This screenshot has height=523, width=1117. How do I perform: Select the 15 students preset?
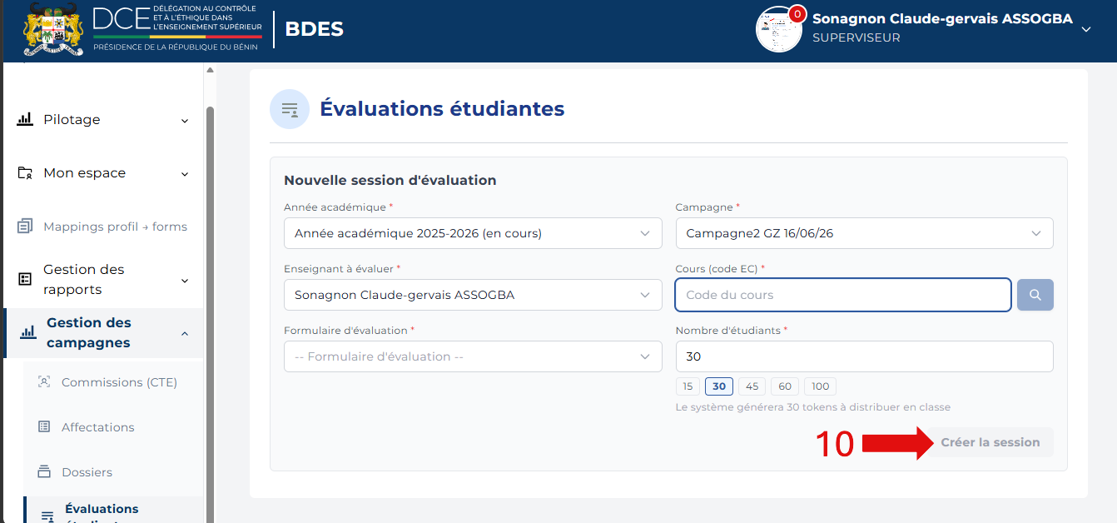coord(688,386)
